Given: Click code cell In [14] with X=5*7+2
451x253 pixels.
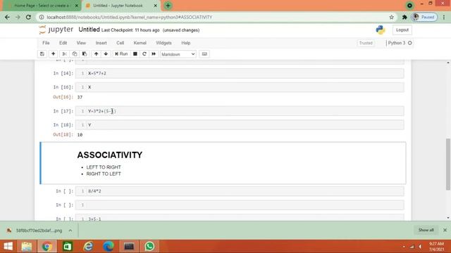Looking at the screenshot, I should [x=240, y=73].
